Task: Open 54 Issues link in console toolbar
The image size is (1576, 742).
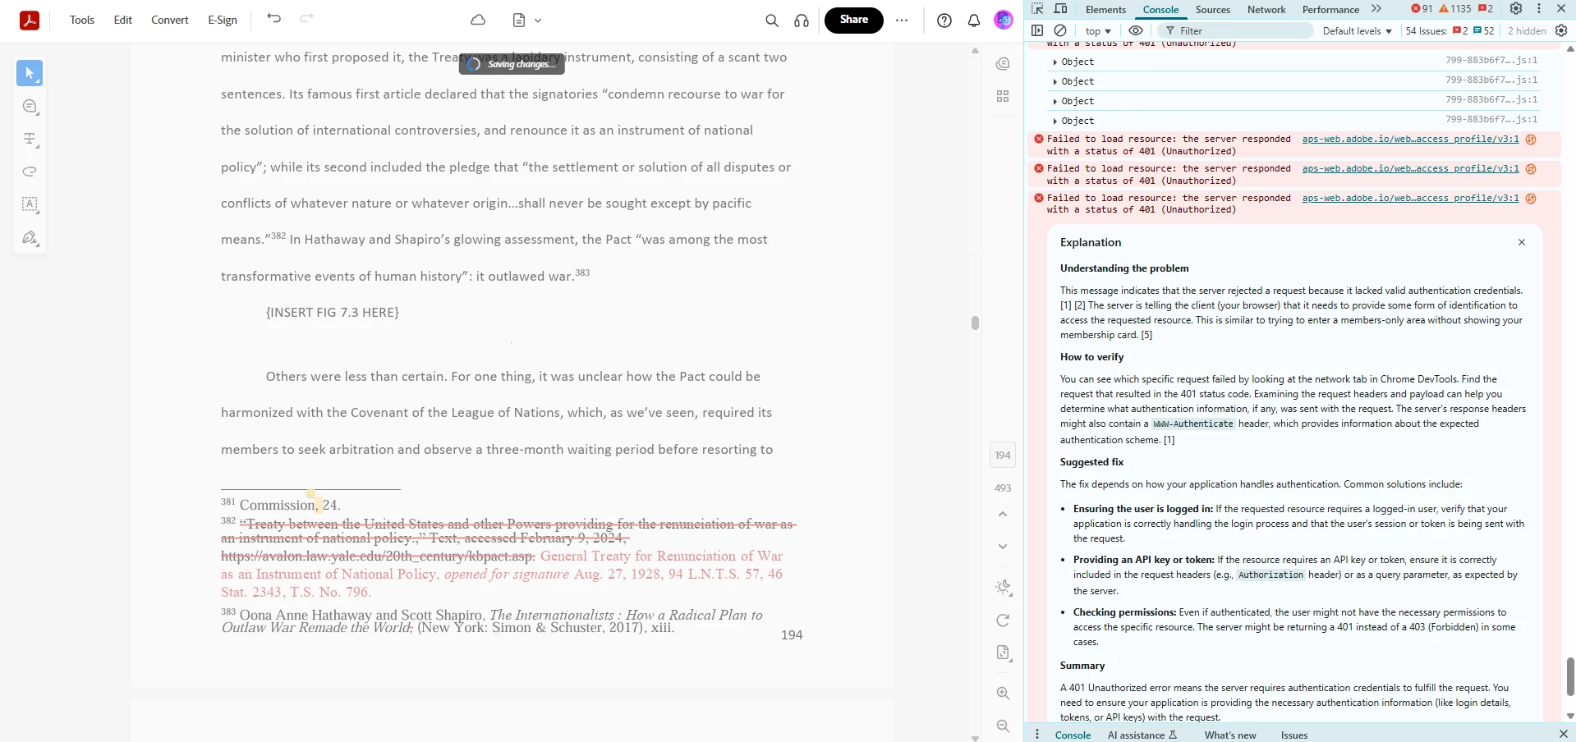Action: [1450, 31]
